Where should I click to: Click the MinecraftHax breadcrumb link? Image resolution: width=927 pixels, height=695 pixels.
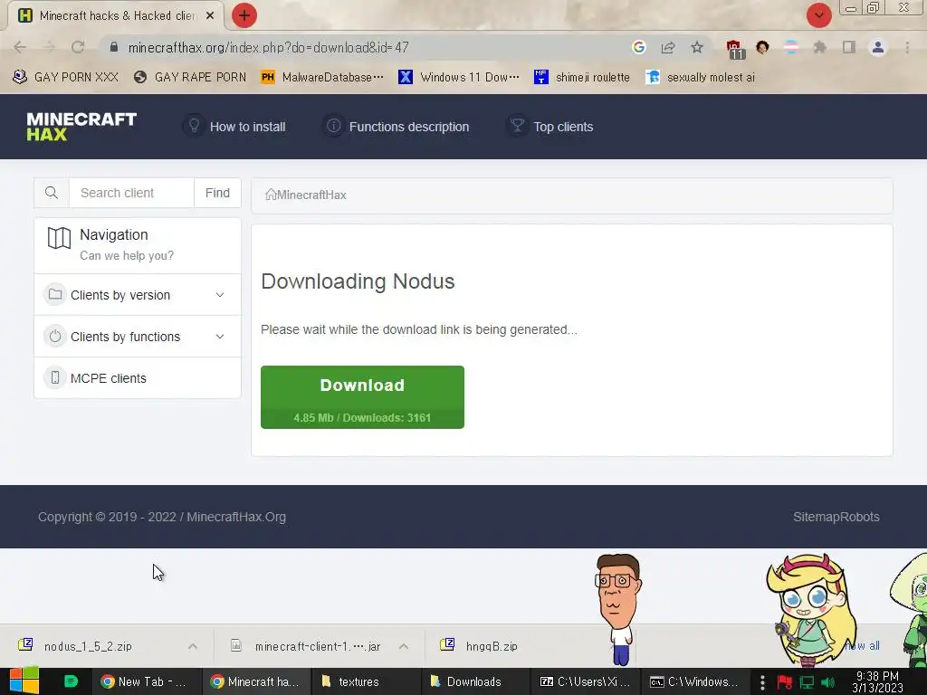click(311, 195)
